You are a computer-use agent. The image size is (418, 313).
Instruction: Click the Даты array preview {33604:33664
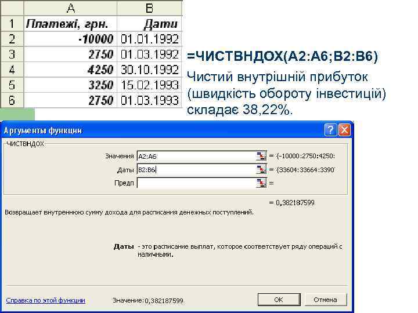pos(305,169)
